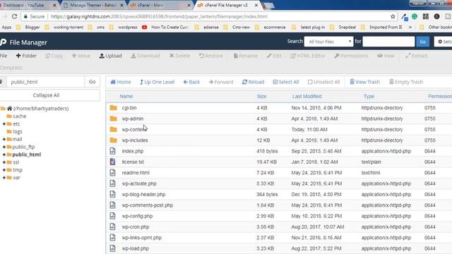This screenshot has height=254, width=452.
Task: Select the cgi-bin folder icon
Action: (x=113, y=108)
